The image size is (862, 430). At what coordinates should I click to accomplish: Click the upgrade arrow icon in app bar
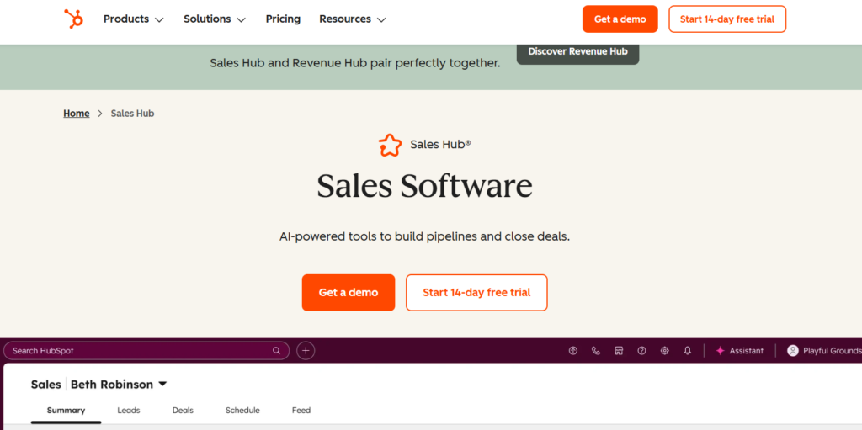(x=572, y=351)
